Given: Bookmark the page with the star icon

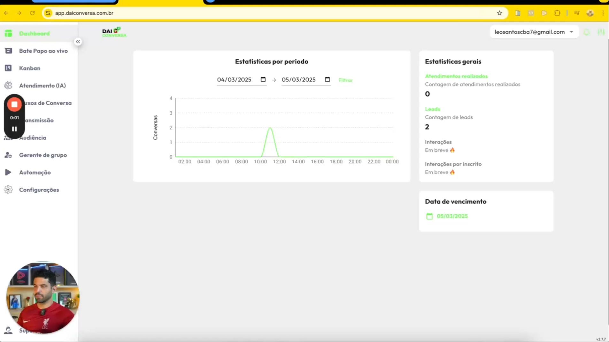Looking at the screenshot, I should point(499,13).
